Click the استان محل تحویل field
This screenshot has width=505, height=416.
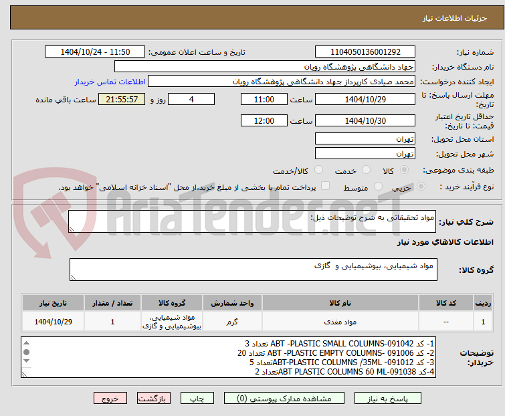point(365,138)
